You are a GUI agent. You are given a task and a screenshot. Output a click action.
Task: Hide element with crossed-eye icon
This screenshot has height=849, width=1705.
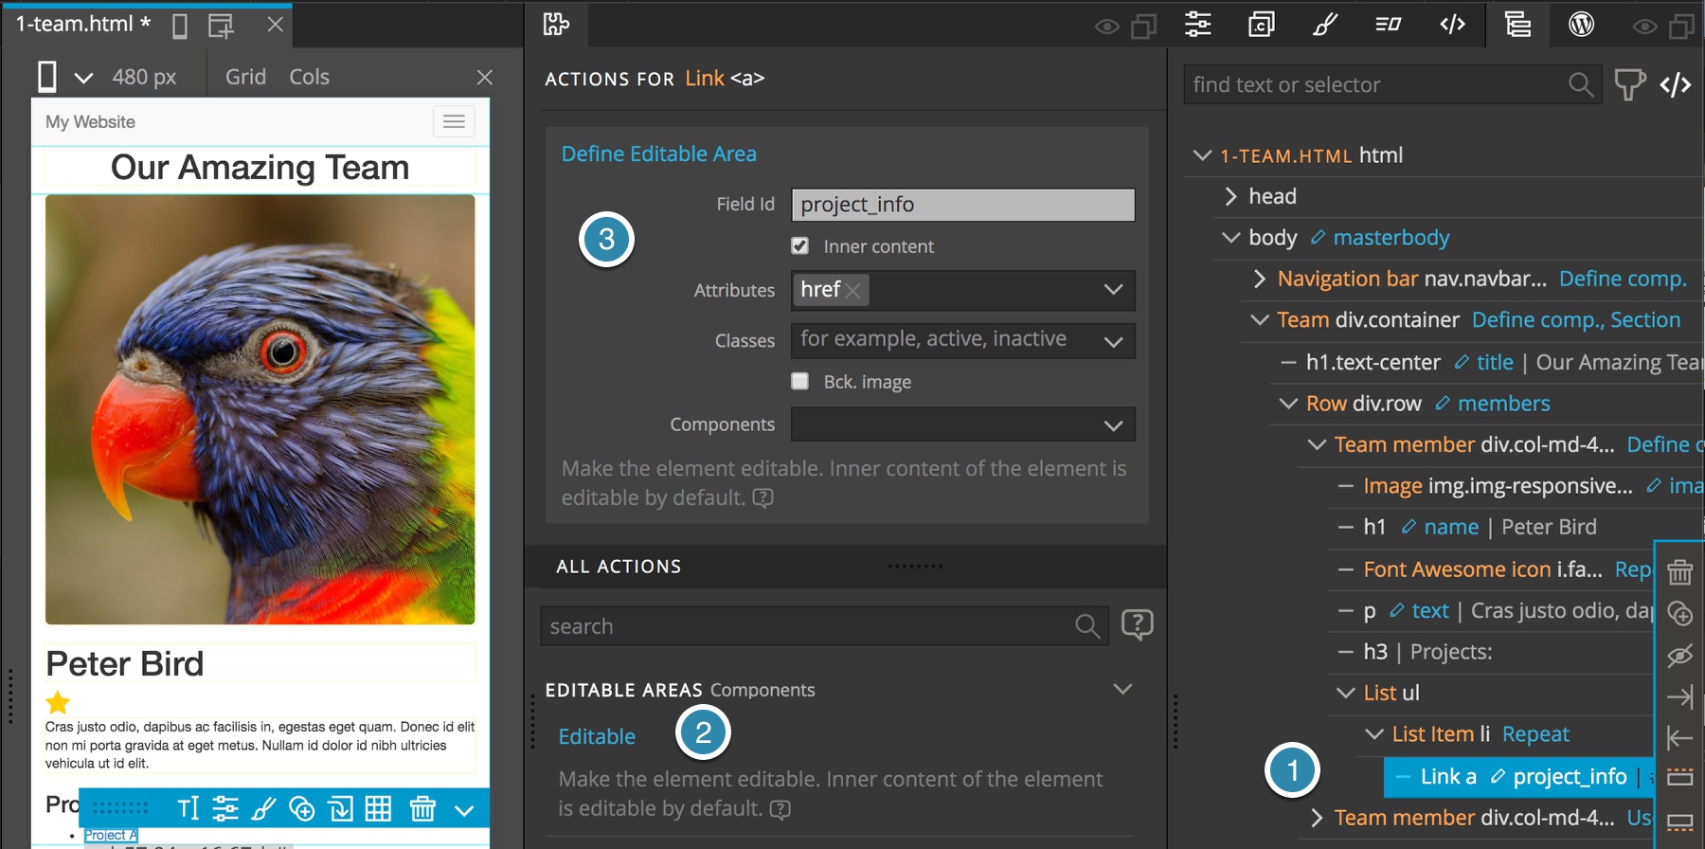1680,655
